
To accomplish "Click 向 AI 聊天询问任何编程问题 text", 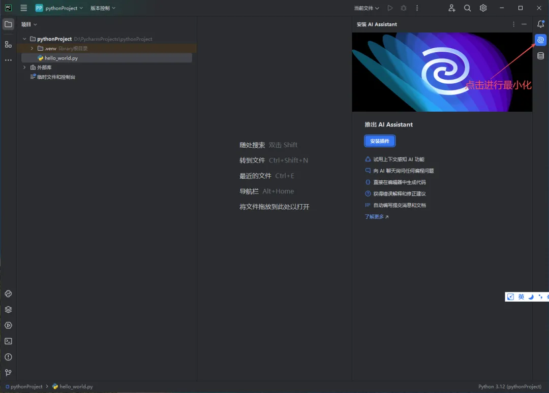I will [403, 171].
